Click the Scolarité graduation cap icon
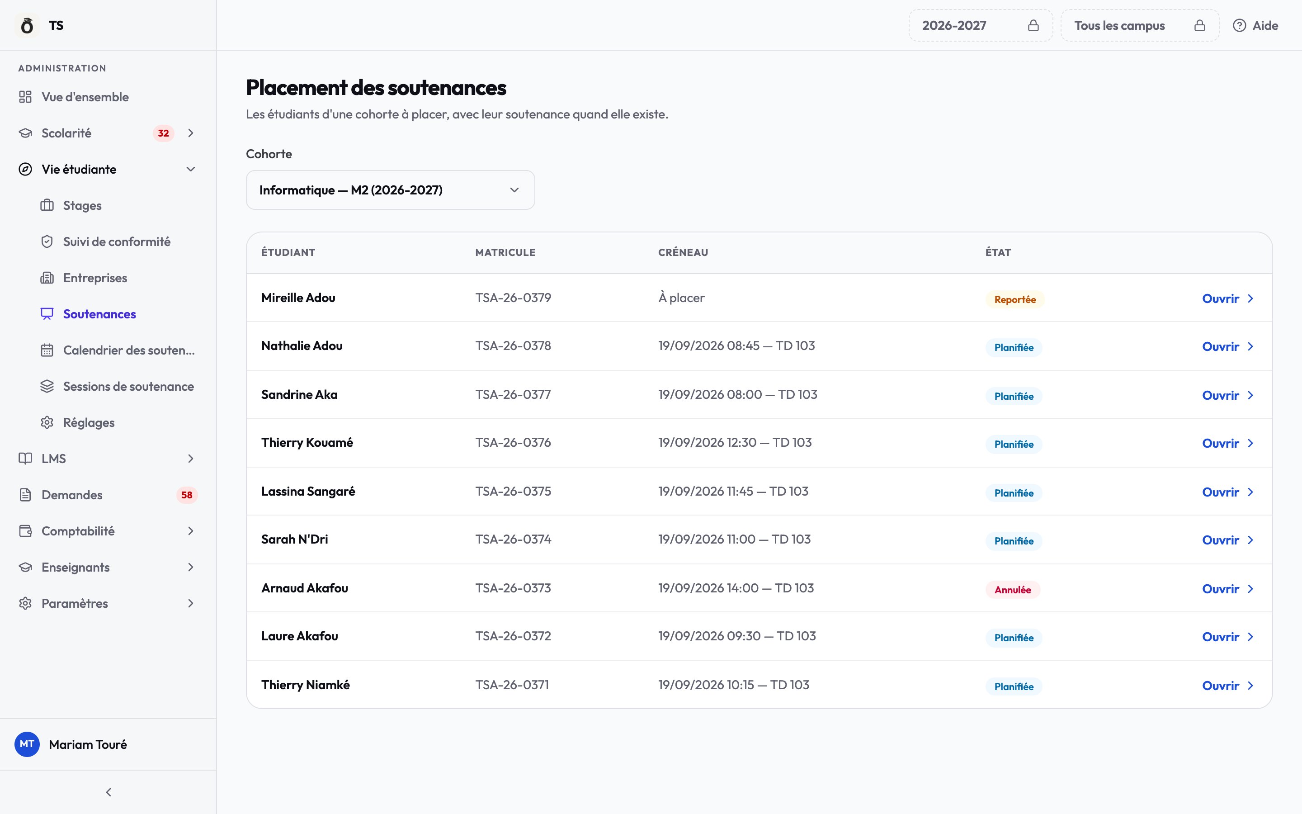1302x814 pixels. coord(25,133)
